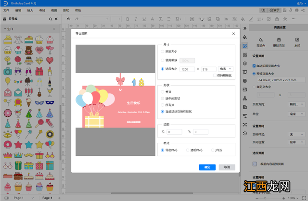
Task: Select the red heart symbol
Action: click(x=50, y=61)
